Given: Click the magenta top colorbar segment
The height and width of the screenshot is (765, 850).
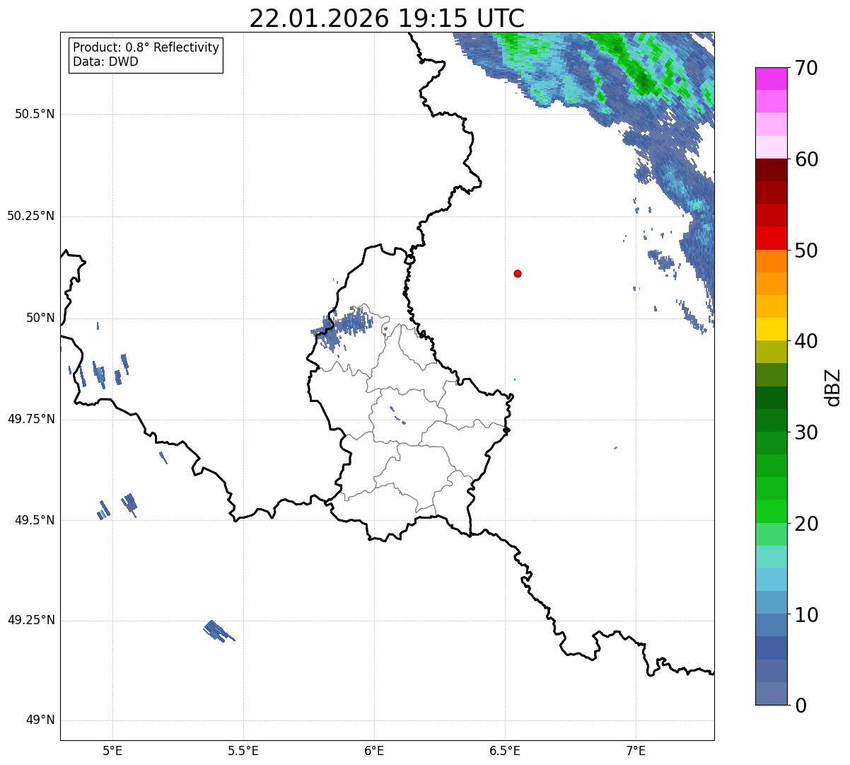Looking at the screenshot, I should (x=771, y=79).
